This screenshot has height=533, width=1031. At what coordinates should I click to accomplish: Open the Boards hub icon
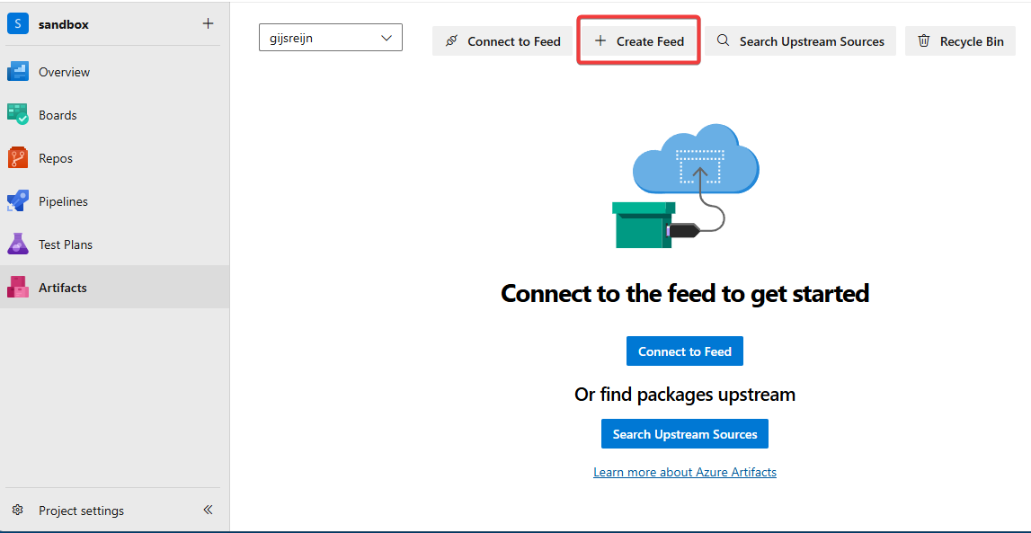18,115
